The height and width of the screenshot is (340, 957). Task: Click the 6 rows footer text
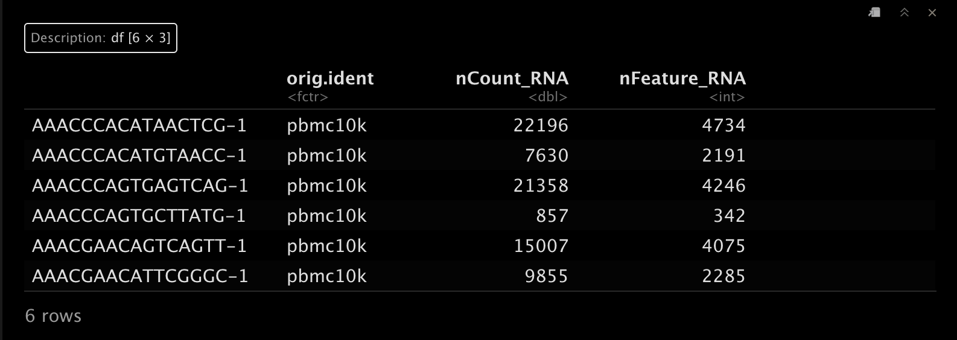pos(53,316)
